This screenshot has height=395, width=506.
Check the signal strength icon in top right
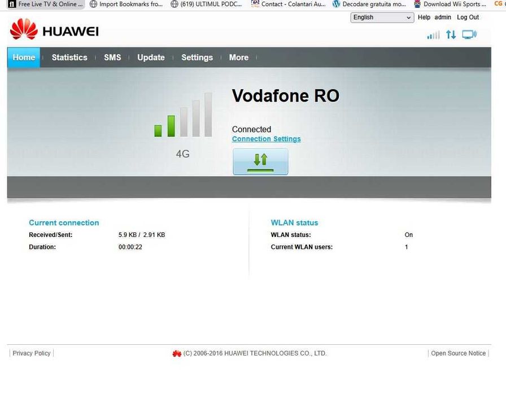[x=433, y=35]
